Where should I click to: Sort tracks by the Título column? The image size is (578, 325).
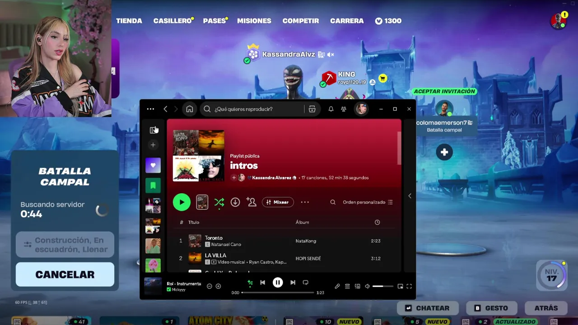[x=194, y=222]
